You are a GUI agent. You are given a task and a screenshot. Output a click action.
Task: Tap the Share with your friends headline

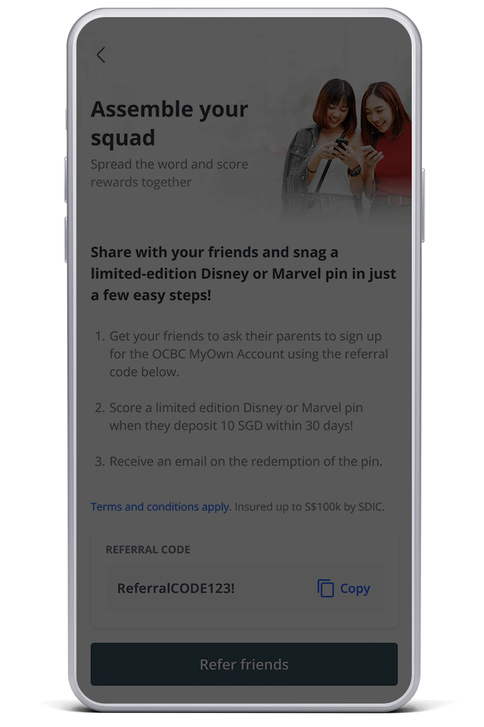[243, 274]
